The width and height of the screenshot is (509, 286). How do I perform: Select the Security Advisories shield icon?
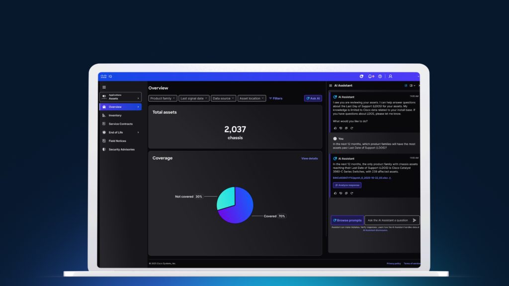pyautogui.click(x=104, y=149)
